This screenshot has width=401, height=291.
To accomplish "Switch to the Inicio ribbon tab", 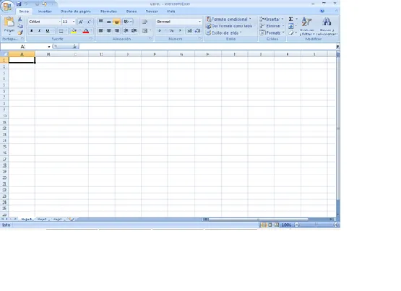I will 24,12.
